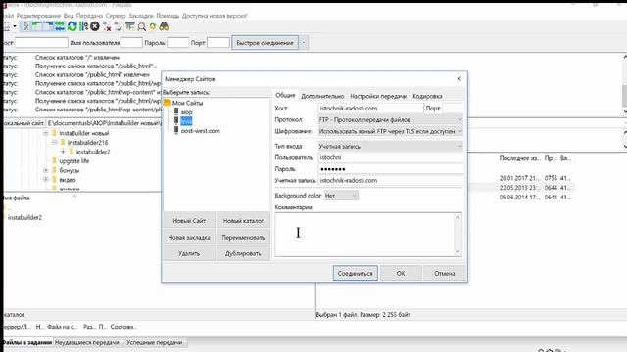Click the Reconnect icon with the check mark
The image size is (627, 352).
pos(118,26)
